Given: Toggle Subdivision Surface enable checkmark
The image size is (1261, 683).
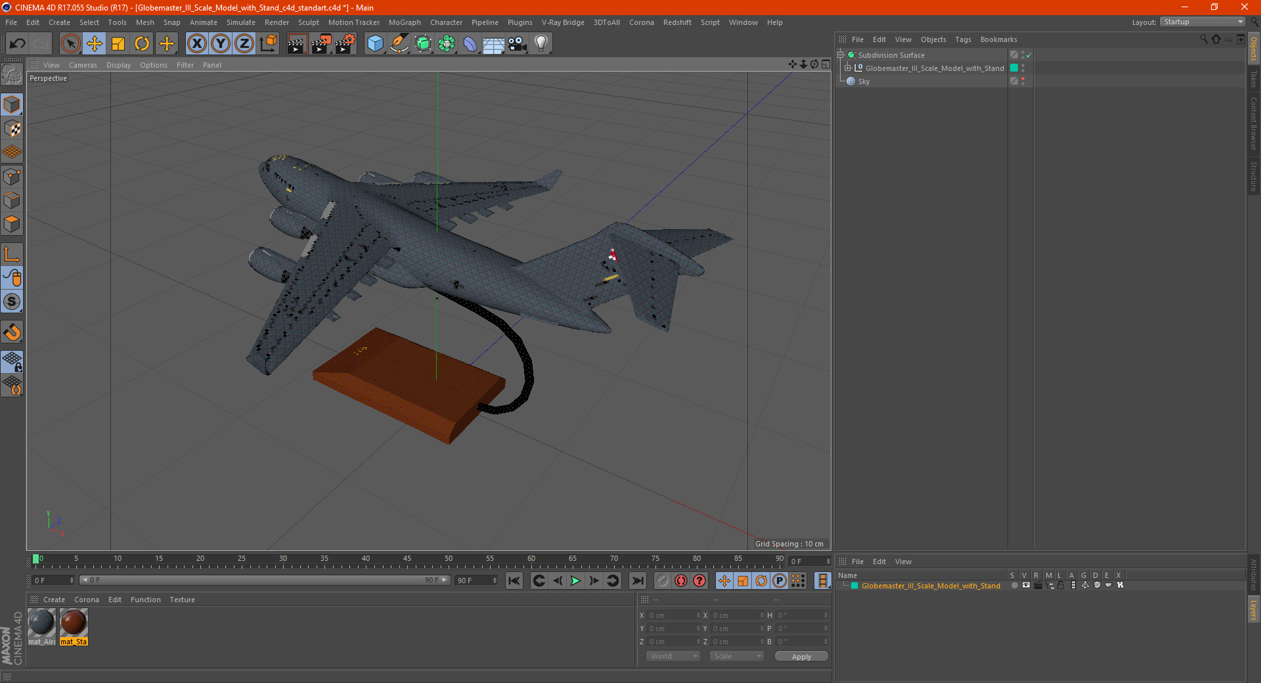Looking at the screenshot, I should tap(1029, 55).
